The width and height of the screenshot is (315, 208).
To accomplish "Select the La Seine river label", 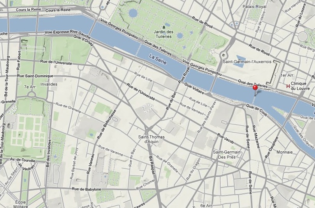I will (158, 59).
